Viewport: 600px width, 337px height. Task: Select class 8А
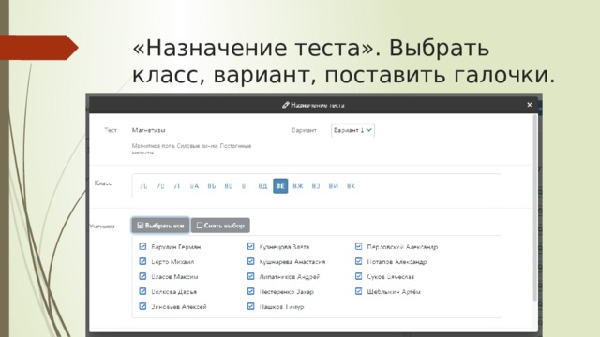pyautogui.click(x=194, y=186)
